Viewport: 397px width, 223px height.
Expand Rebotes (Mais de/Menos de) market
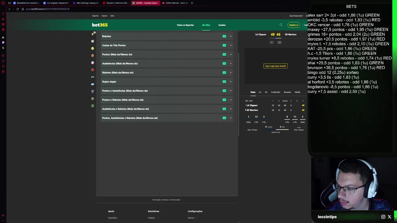click(167, 72)
